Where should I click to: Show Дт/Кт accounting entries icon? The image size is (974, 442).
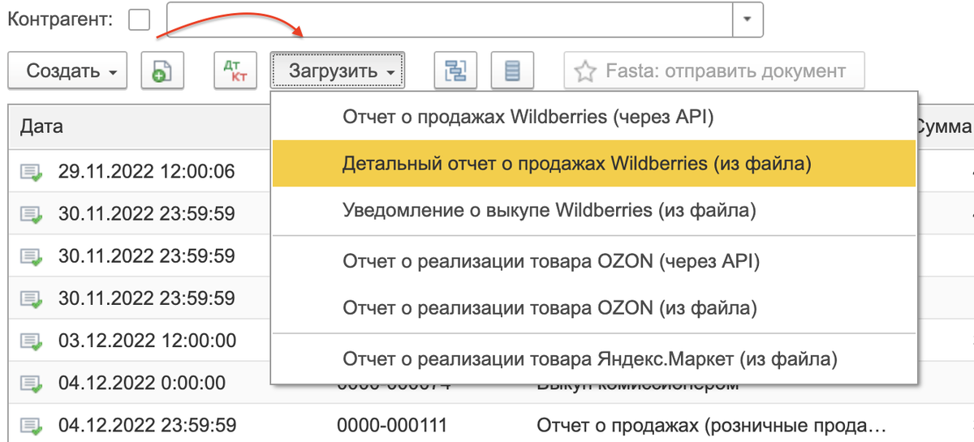click(x=235, y=71)
